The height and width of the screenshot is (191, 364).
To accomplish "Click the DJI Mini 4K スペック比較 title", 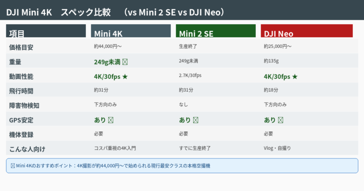I will pyautogui.click(x=58, y=12).
